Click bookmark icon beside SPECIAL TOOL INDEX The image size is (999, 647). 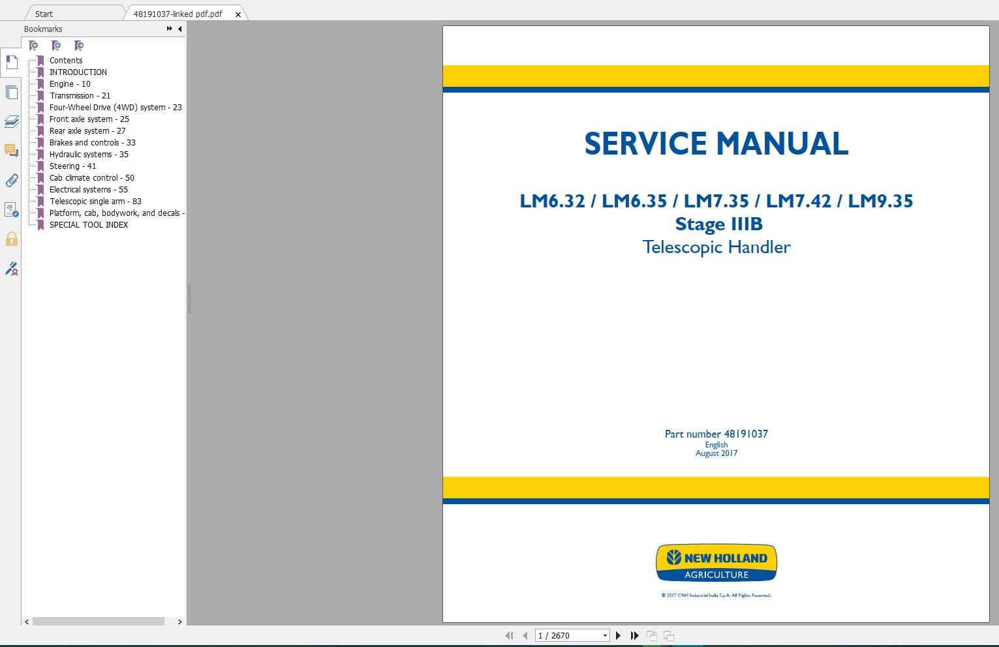(40, 225)
